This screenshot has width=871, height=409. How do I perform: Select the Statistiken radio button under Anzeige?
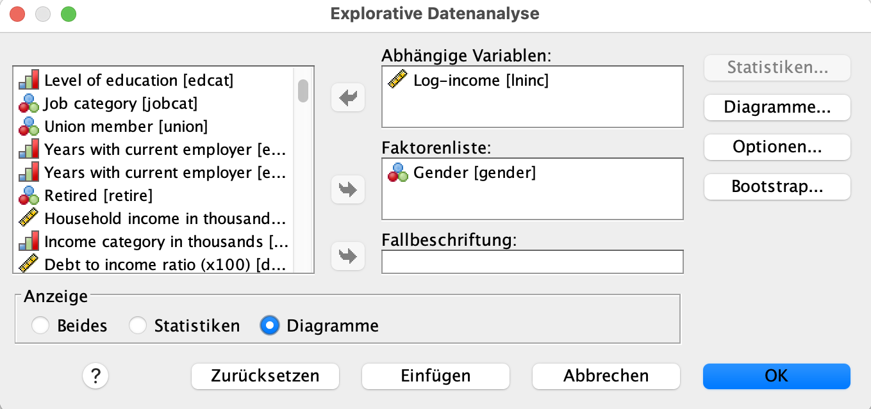pyautogui.click(x=138, y=326)
